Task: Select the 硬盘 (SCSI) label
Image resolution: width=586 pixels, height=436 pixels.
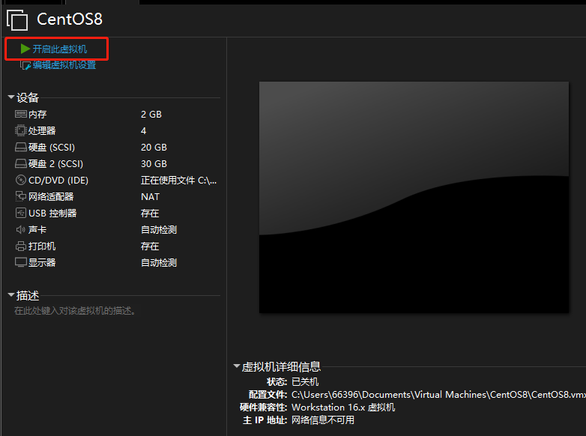Action: [x=52, y=147]
